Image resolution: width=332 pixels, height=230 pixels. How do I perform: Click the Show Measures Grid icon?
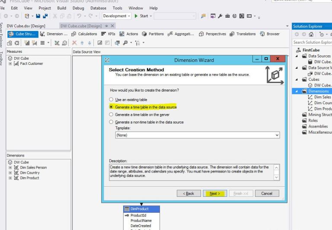point(42,43)
